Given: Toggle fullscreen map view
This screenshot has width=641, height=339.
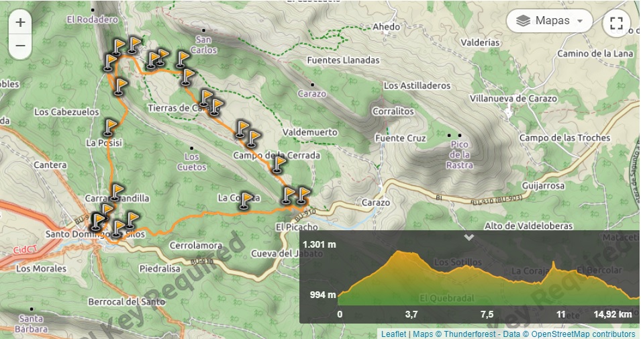Looking at the screenshot, I should point(616,23).
